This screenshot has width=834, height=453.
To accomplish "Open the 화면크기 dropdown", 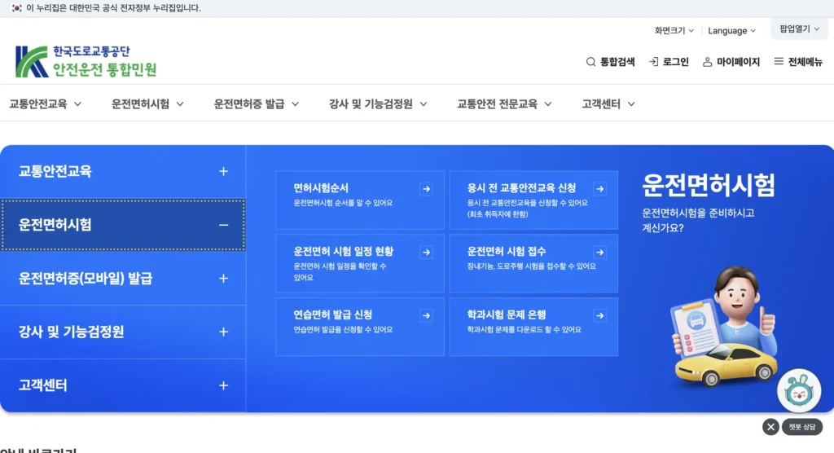I will coord(674,30).
